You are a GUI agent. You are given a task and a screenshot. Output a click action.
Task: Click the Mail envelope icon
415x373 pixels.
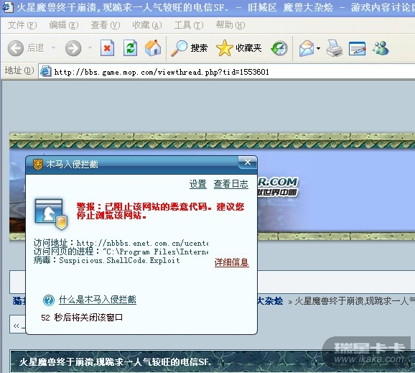click(x=307, y=48)
